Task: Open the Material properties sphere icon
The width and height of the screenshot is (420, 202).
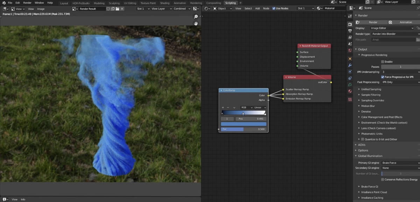Action: (350, 91)
